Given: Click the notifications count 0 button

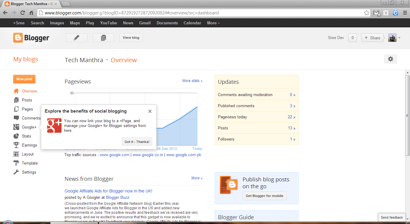Looking at the screenshot, I should pos(353,38).
